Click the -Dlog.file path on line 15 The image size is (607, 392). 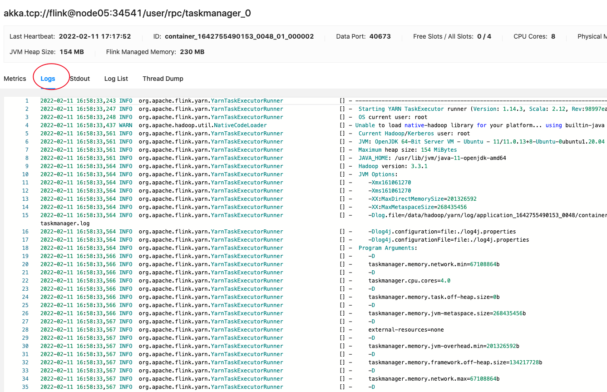(488, 215)
